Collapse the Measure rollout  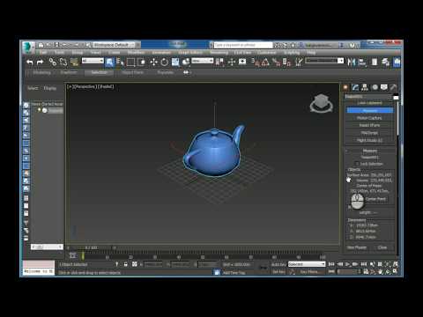[x=369, y=151]
